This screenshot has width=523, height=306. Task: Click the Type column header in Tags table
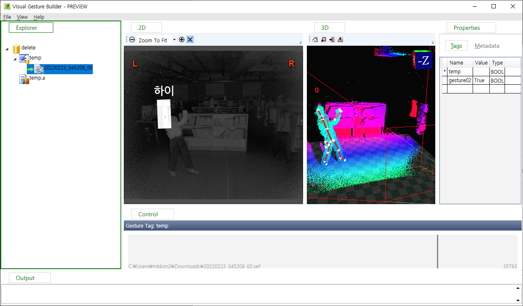[497, 63]
